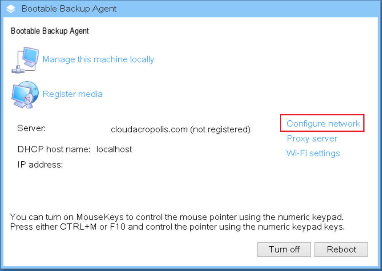Open the Proxy server settings
382x271 pixels.
[312, 138]
